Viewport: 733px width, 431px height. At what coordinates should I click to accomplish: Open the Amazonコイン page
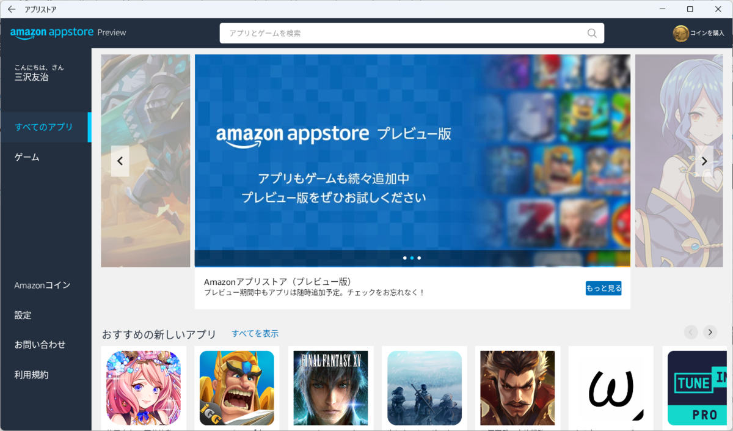coord(40,285)
